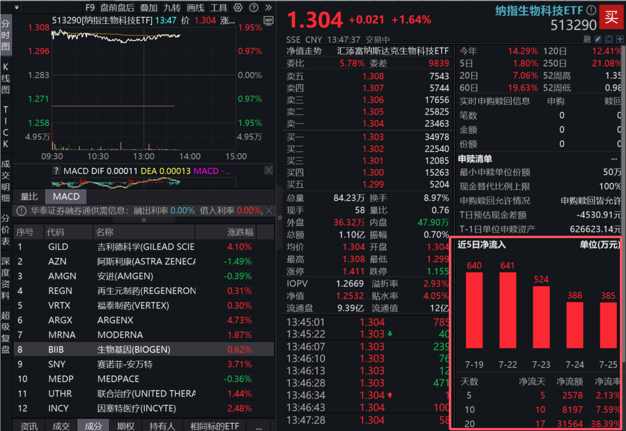The width and height of the screenshot is (626, 431).
Task: Expand more toolbar options double-arrow
Action: 269,7
